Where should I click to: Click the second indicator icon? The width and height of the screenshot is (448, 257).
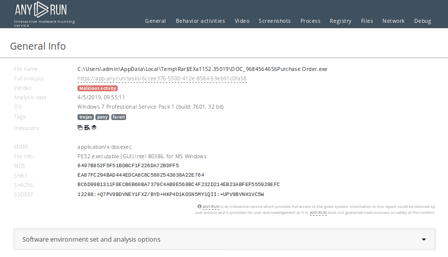click(87, 128)
